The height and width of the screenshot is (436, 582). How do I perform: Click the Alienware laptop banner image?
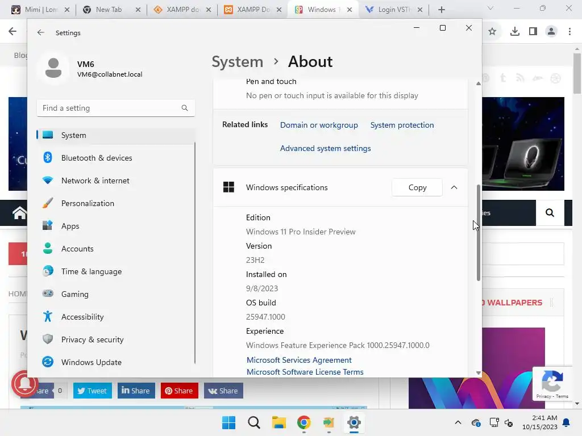click(x=523, y=144)
